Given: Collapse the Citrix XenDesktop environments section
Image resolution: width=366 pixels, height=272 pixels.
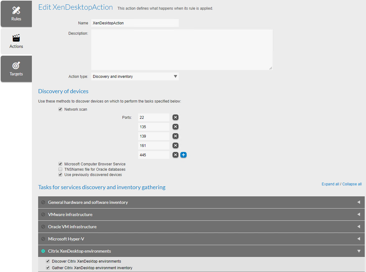Looking at the screenshot, I should click(x=358, y=251).
